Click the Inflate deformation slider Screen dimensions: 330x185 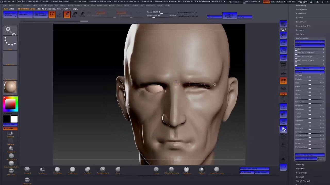coord(309,132)
